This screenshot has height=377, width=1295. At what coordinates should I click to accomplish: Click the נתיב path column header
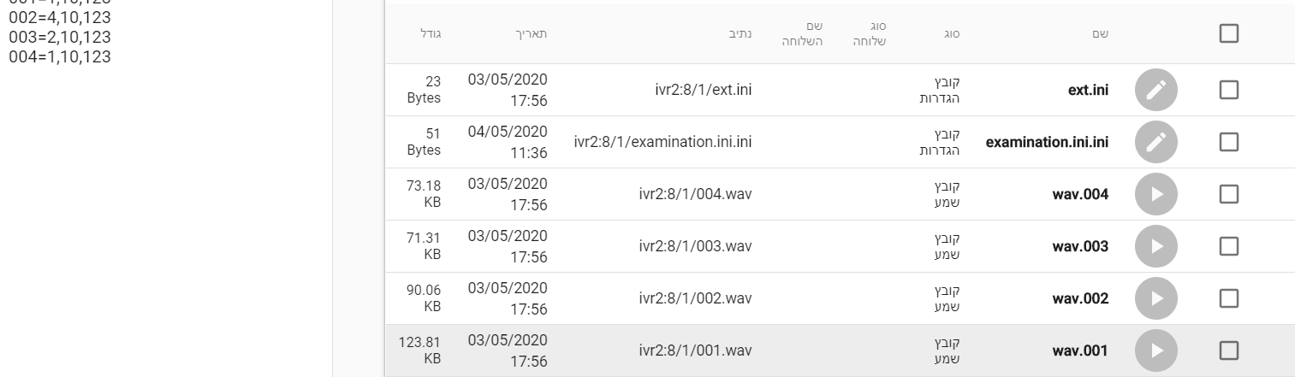(x=741, y=34)
